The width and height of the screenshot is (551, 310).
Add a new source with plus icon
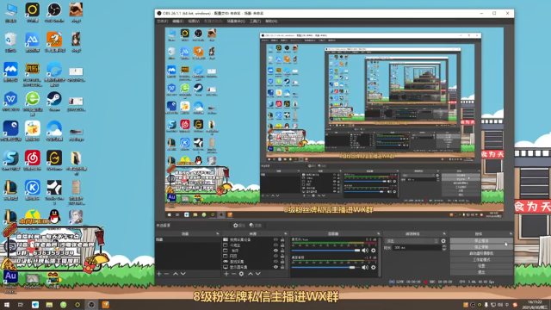pos(226,274)
